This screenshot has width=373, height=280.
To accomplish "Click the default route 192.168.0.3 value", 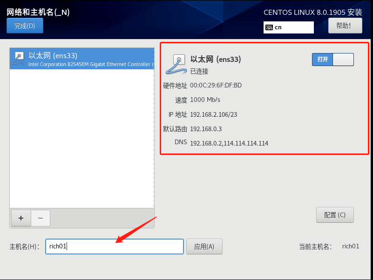I will 206,129.
